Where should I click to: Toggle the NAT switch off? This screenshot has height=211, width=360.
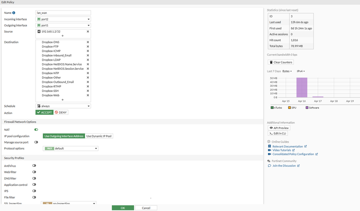coord(36,130)
